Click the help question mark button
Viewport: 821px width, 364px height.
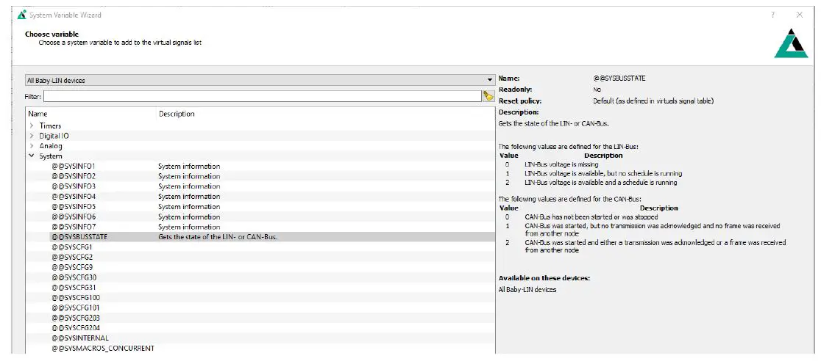(773, 15)
